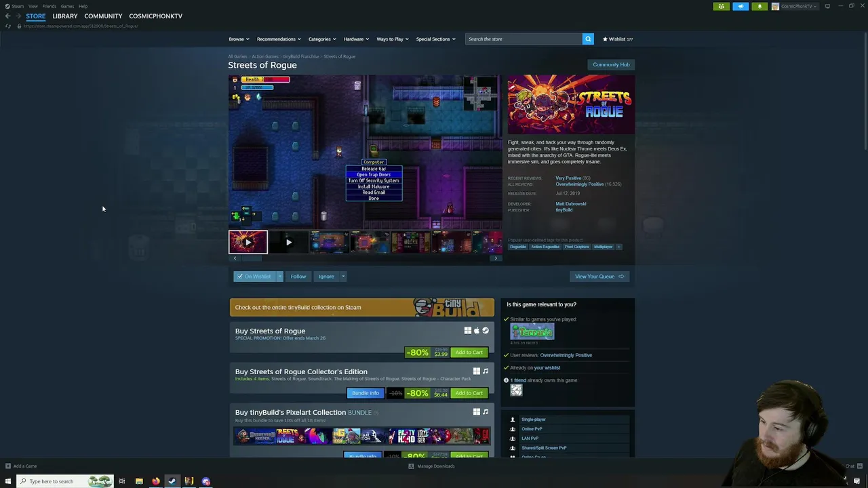Click the first trailer thumbnail play icon
Viewport: 868px width, 488px height.
coord(248,242)
